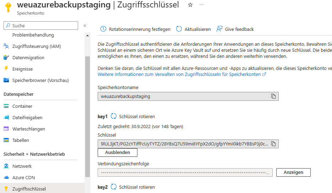Click the Zugriffssteuerung (IAM) people icon
The image size is (332, 193).
click(x=6, y=46)
